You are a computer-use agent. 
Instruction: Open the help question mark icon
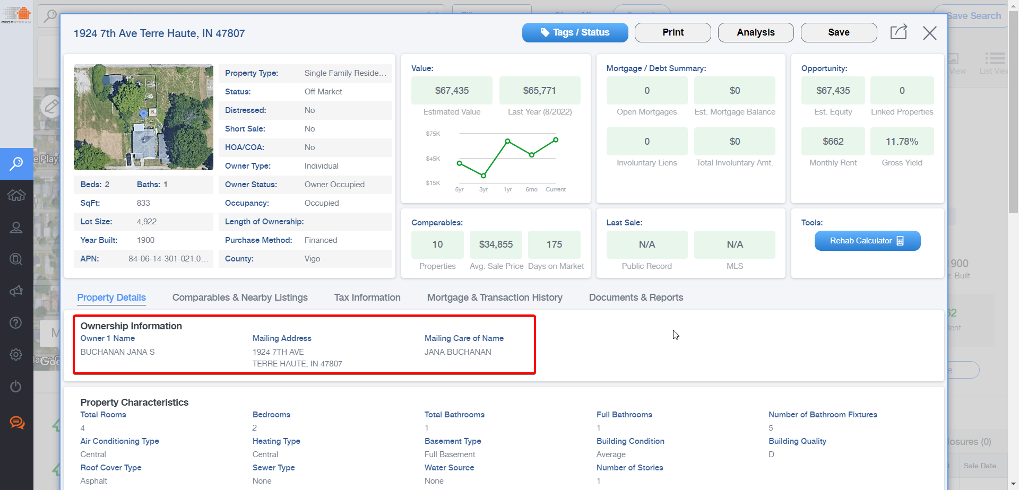pos(16,322)
